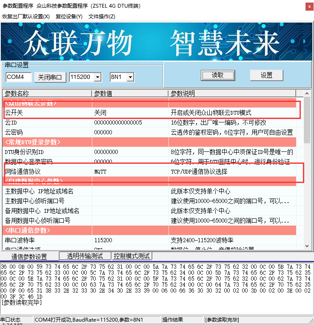Image resolution: width=314 pixels, height=325 pixels.
Task: Click the 云密码 value 000000
Action: pos(103,132)
